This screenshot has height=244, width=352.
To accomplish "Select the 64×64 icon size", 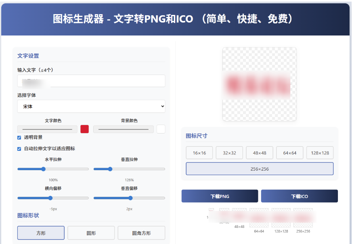I will 289,152.
